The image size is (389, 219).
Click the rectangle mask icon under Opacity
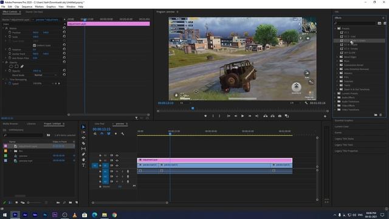pyautogui.click(x=16, y=66)
